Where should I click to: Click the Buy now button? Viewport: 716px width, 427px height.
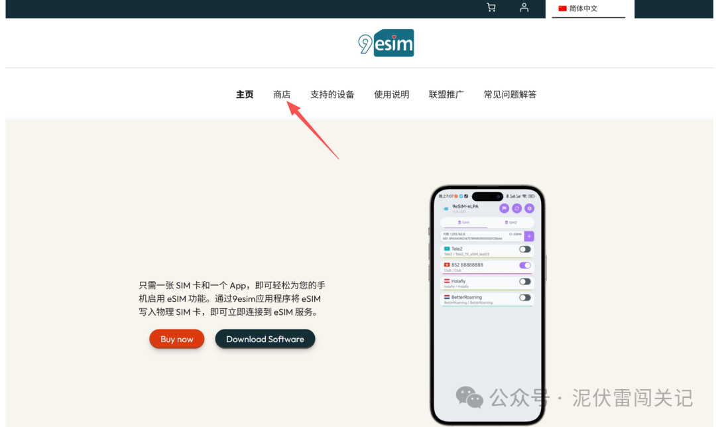click(x=177, y=339)
